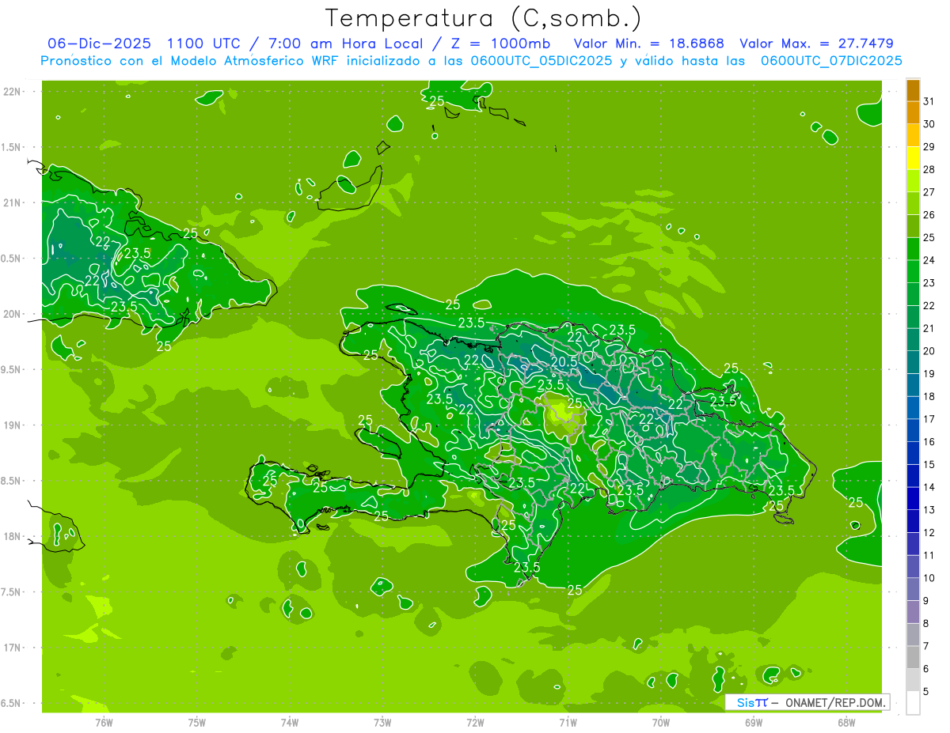Click the 31 label on the color legend
Image resolution: width=950 pixels, height=733 pixels.
point(929,101)
